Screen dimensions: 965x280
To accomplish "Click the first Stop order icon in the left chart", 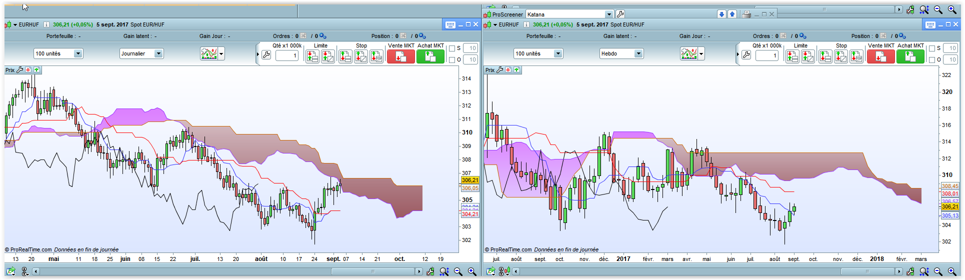I will (x=345, y=56).
